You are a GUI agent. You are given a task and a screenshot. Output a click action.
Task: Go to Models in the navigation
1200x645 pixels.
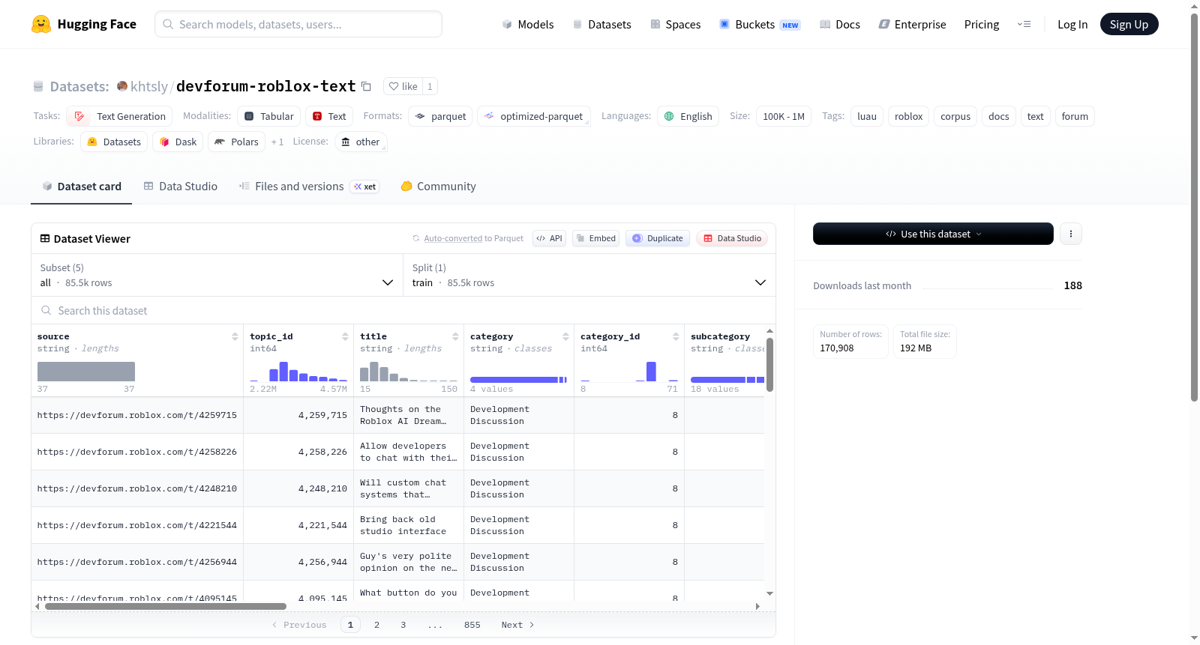(x=528, y=24)
